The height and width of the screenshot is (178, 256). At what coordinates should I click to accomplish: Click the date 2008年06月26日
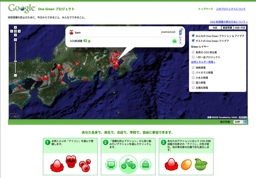point(168,32)
